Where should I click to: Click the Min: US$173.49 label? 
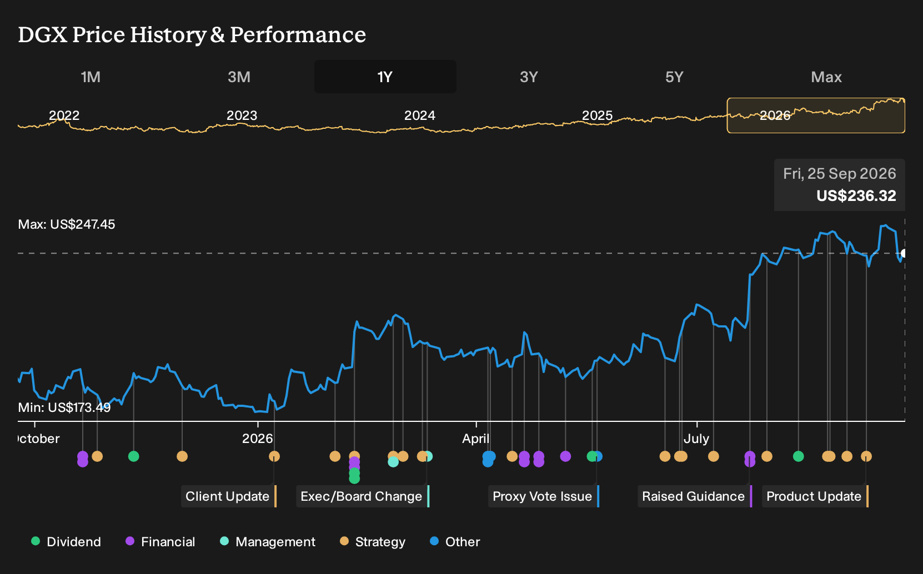point(64,407)
